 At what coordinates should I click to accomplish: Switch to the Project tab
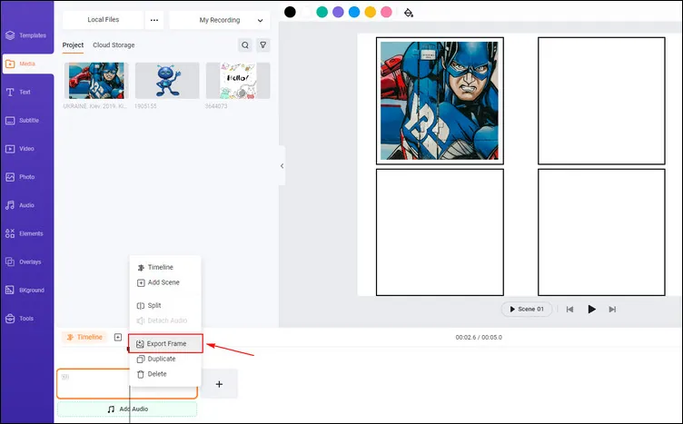point(73,44)
